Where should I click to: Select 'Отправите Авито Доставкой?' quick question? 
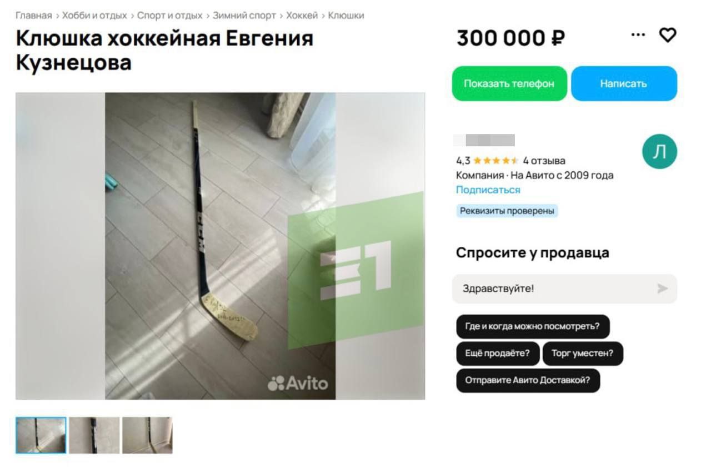tap(528, 381)
